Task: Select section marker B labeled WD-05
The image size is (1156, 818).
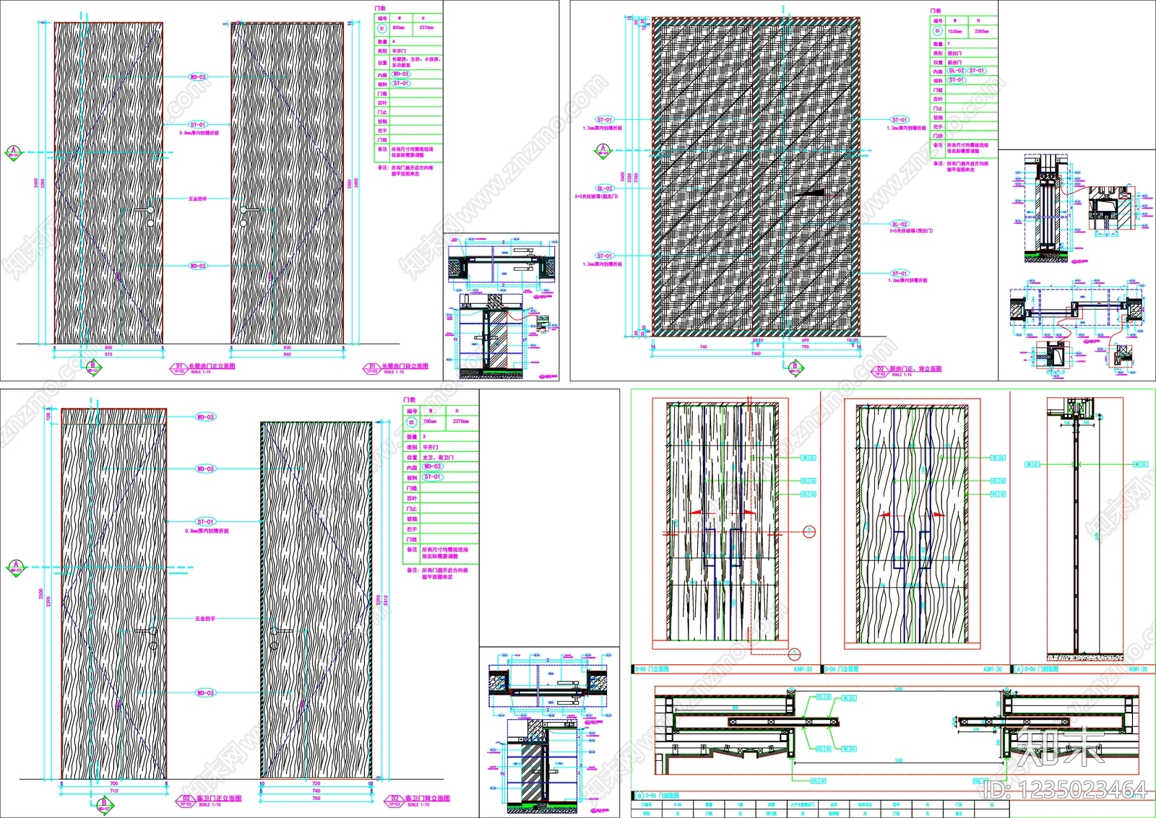Action: 794,368
